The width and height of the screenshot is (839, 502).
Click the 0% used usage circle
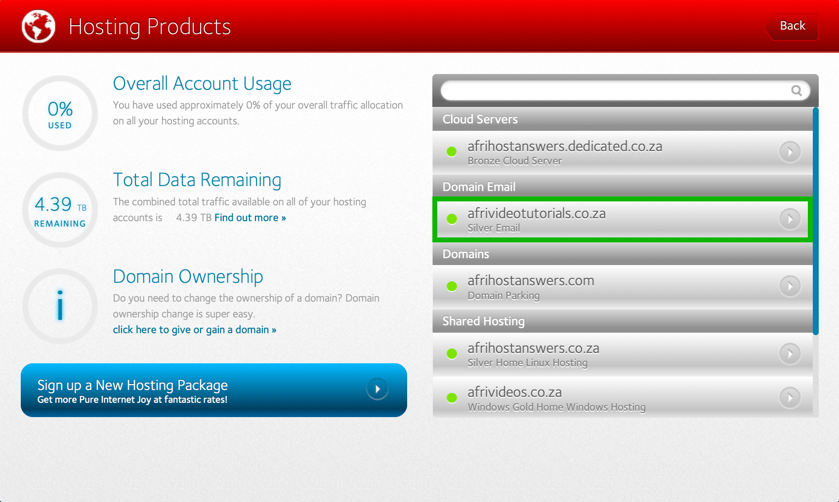tap(60, 114)
